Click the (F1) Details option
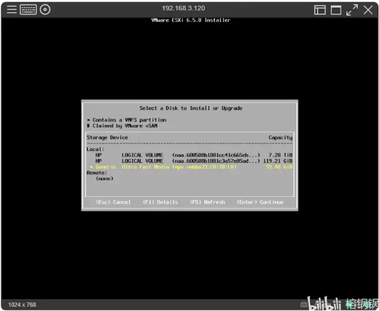 (160, 202)
